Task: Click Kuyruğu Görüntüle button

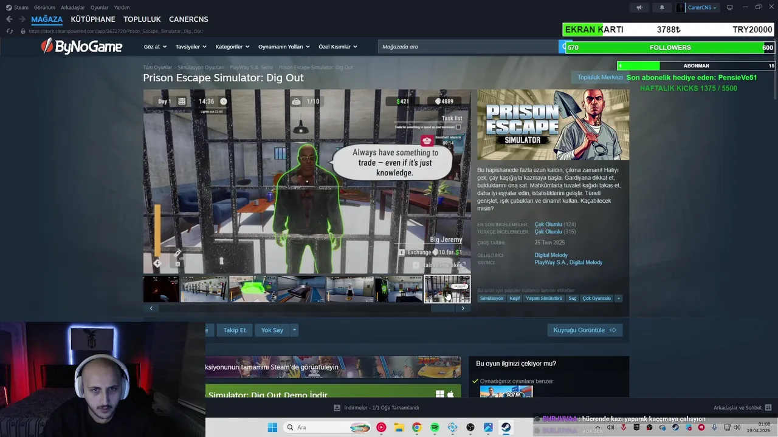Action: 585,330
